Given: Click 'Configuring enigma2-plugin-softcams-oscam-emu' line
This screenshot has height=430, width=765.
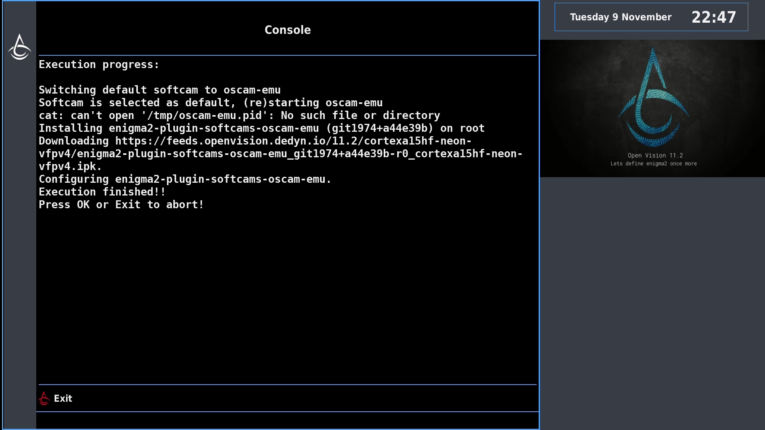Looking at the screenshot, I should pyautogui.click(x=185, y=179).
